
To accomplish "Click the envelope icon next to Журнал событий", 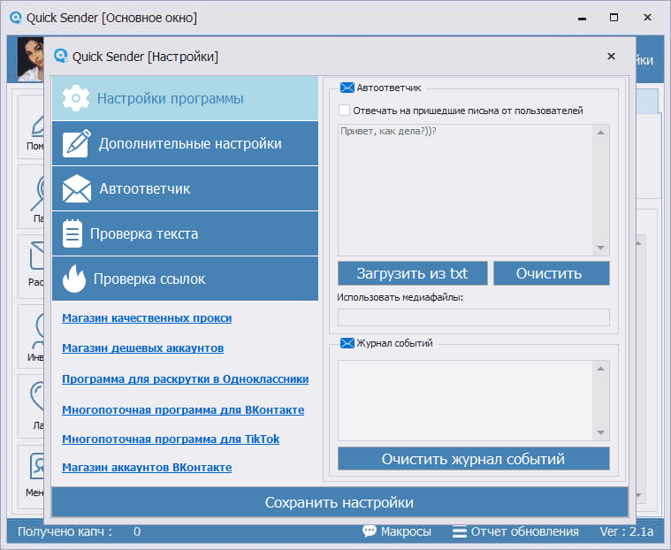I will [x=347, y=343].
